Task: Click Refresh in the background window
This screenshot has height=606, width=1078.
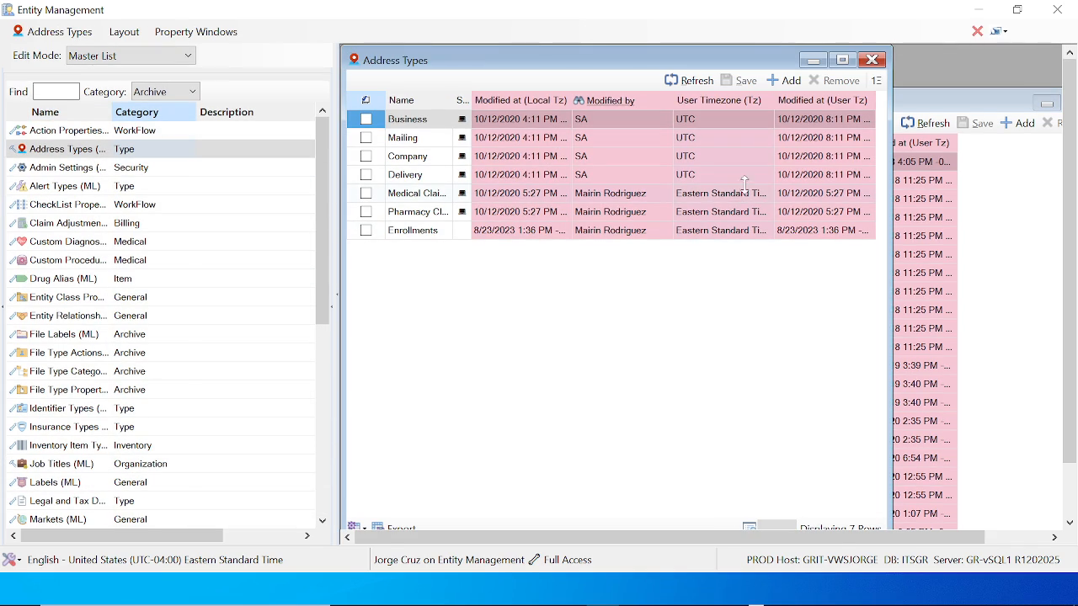Action: pos(925,123)
